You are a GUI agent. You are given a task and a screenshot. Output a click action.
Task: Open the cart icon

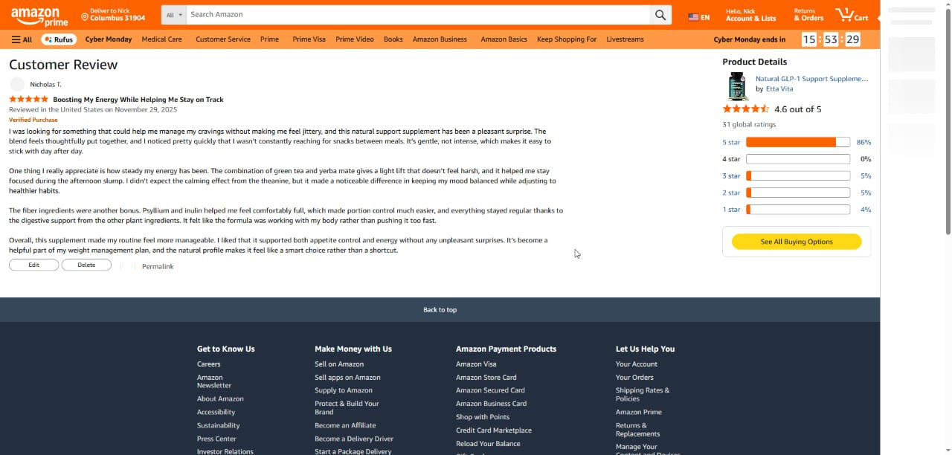[x=852, y=15]
